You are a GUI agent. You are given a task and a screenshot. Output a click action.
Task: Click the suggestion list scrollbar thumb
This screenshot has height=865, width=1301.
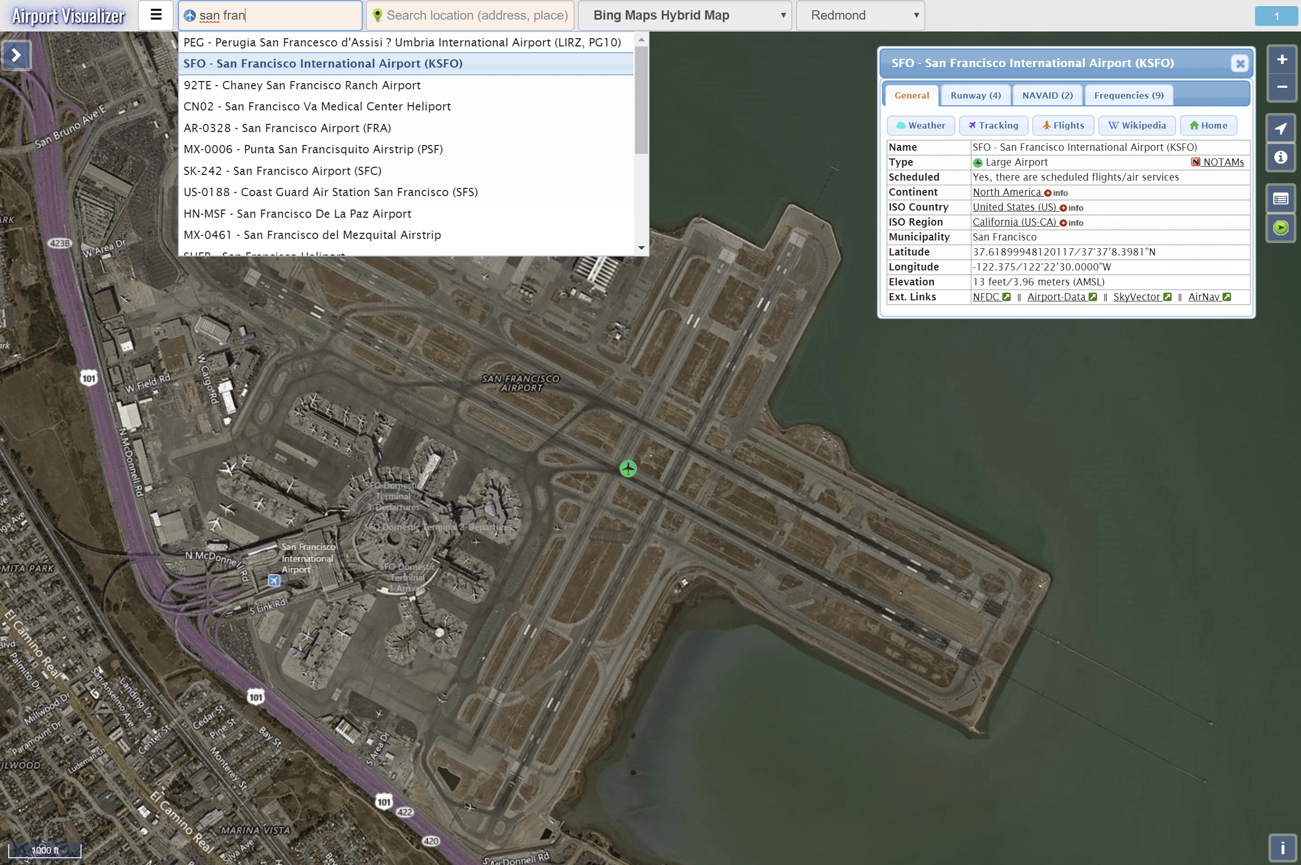click(641, 100)
